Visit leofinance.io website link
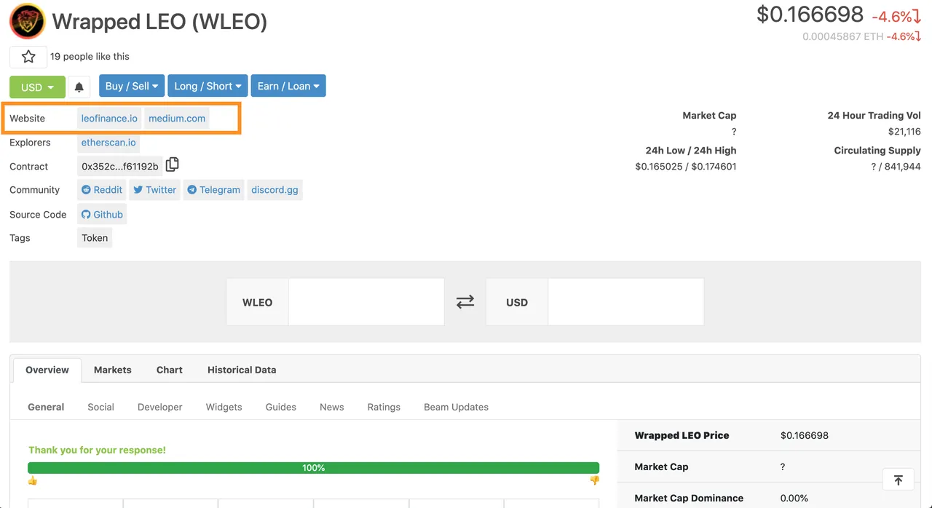The width and height of the screenshot is (932, 508). coord(109,119)
